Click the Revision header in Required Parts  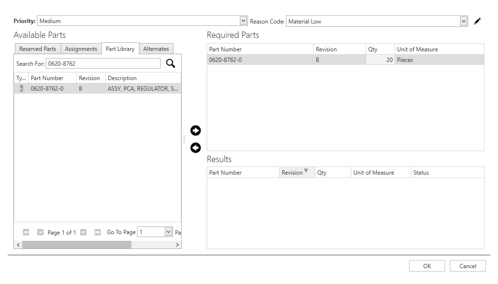[x=340, y=49]
